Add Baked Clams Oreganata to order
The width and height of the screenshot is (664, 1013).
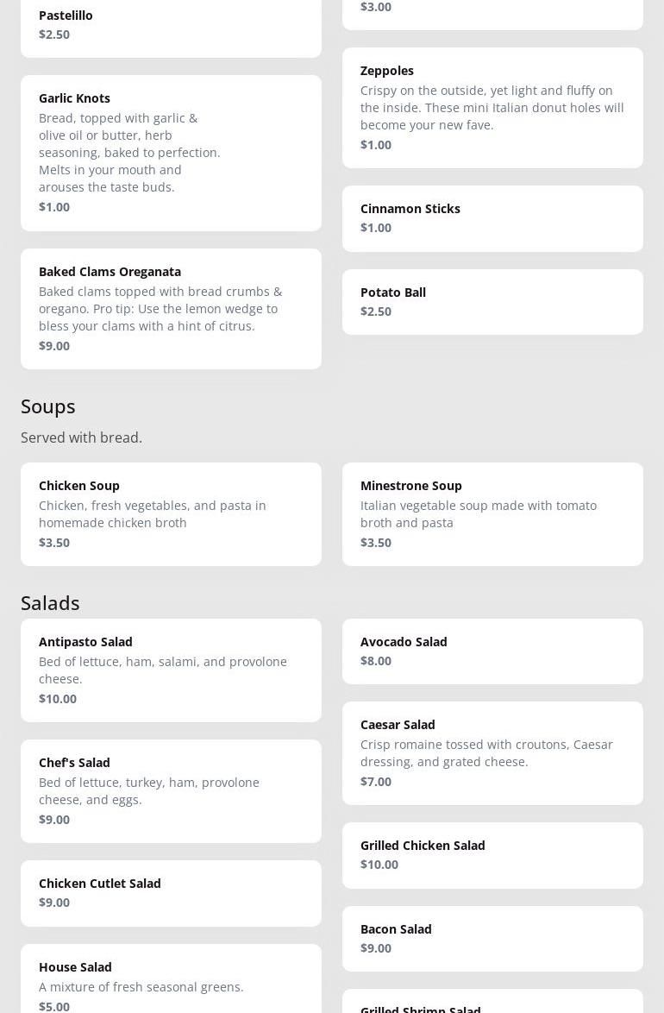point(171,308)
